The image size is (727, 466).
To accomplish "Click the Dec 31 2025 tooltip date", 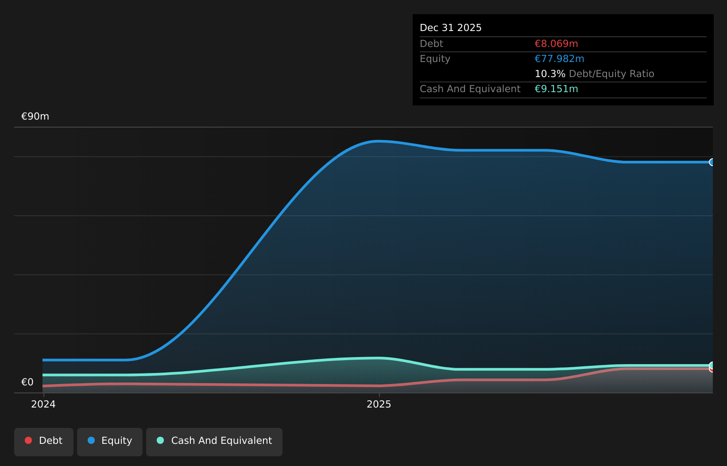I will coord(451,28).
